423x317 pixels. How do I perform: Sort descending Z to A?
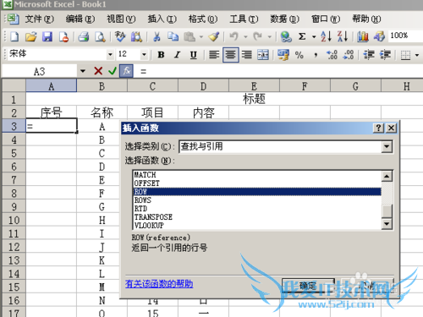click(343, 36)
